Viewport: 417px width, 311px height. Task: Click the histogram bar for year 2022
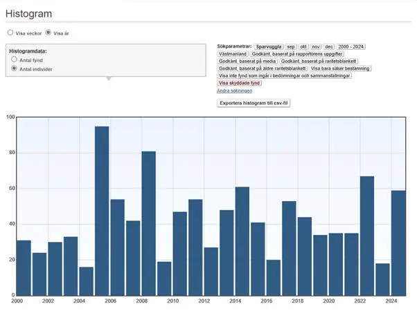coord(367,235)
